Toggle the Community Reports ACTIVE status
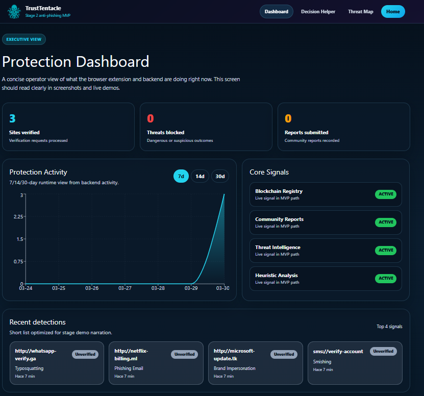 pos(386,222)
